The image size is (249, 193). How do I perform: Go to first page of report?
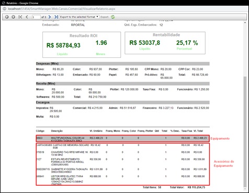tap(20, 17)
